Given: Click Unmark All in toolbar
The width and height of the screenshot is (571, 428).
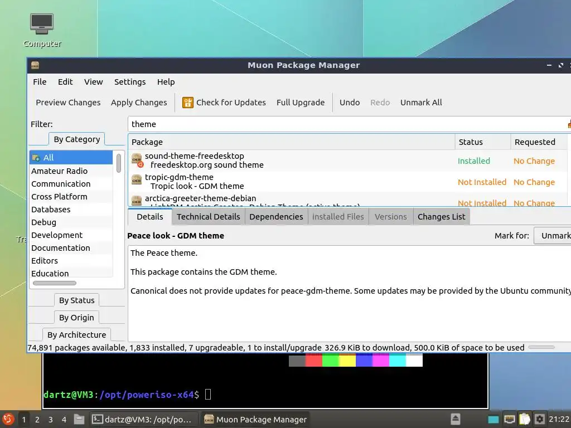Looking at the screenshot, I should 422,103.
